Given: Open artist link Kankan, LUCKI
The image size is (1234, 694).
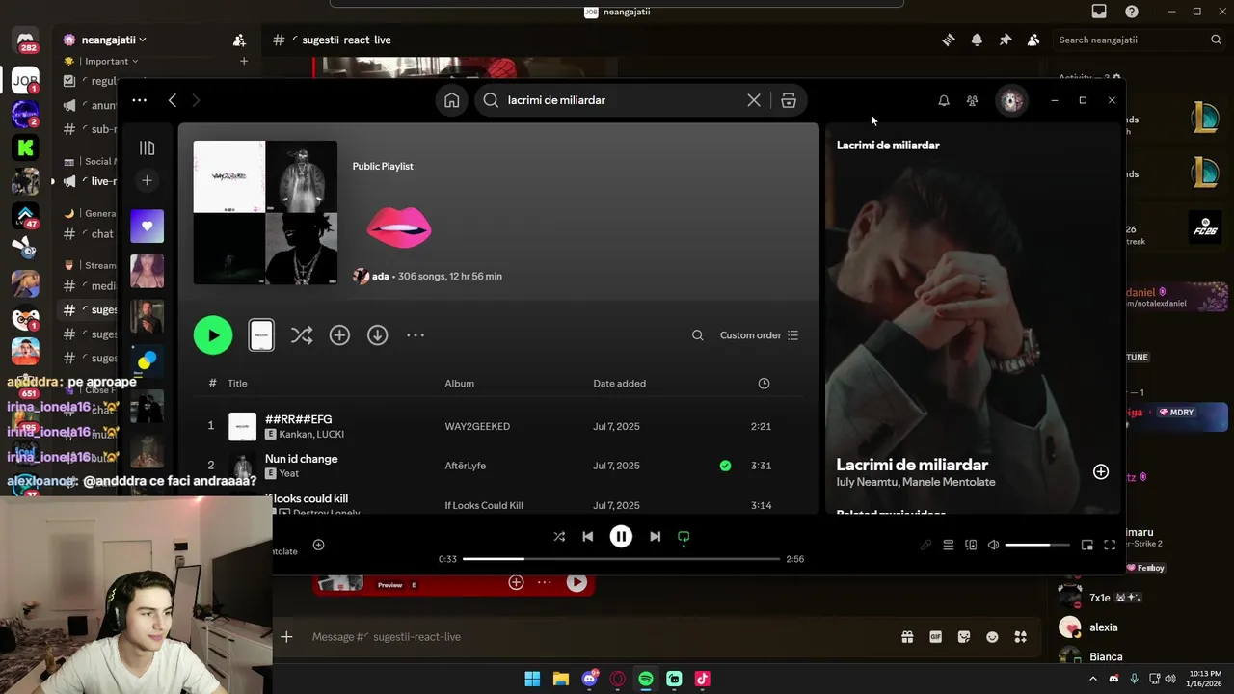Looking at the screenshot, I should click(x=311, y=435).
